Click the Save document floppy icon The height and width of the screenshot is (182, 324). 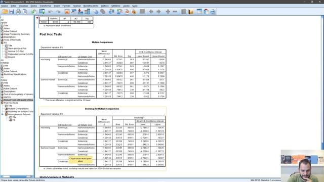click(x=12, y=12)
